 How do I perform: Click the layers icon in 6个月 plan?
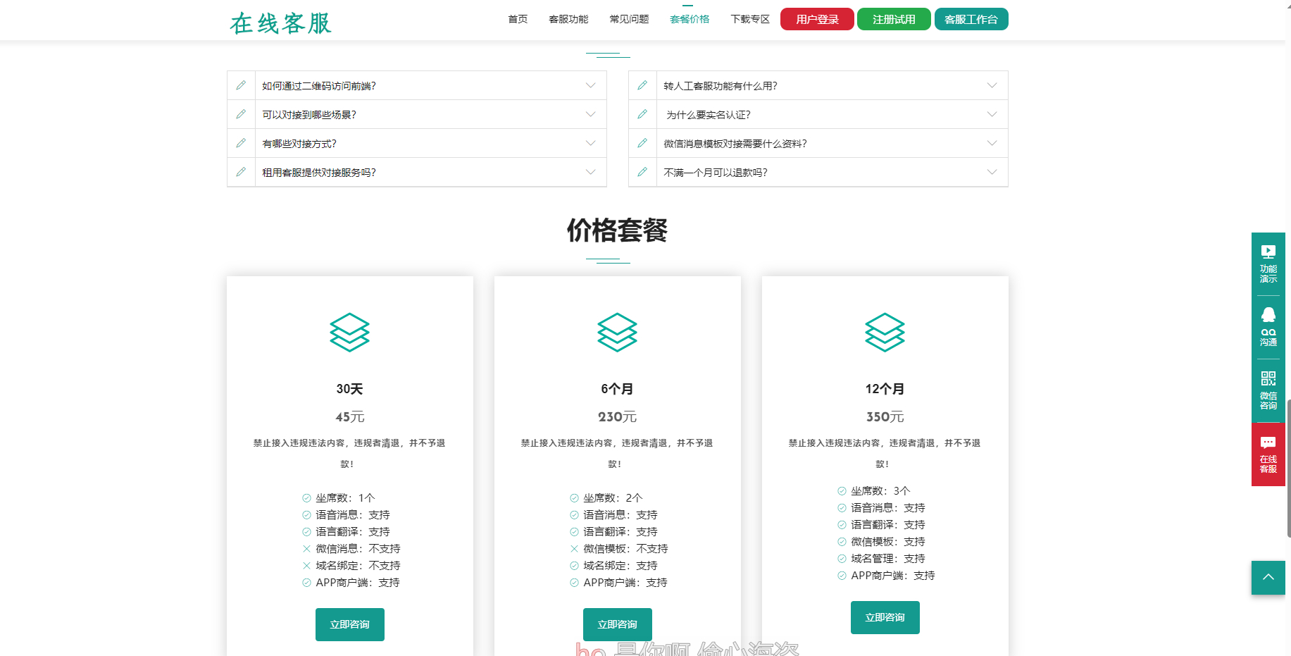coord(617,332)
